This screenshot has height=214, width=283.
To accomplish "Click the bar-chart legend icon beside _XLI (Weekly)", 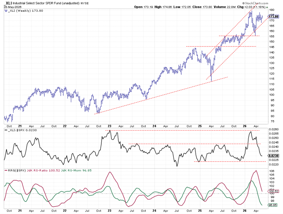I will (x=6, y=11).
